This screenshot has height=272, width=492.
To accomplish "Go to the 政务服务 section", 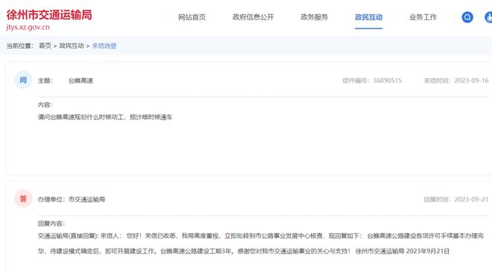I will 315,17.
